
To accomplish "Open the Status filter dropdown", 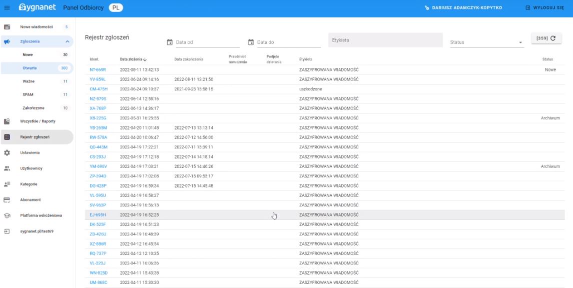I will [487, 42].
